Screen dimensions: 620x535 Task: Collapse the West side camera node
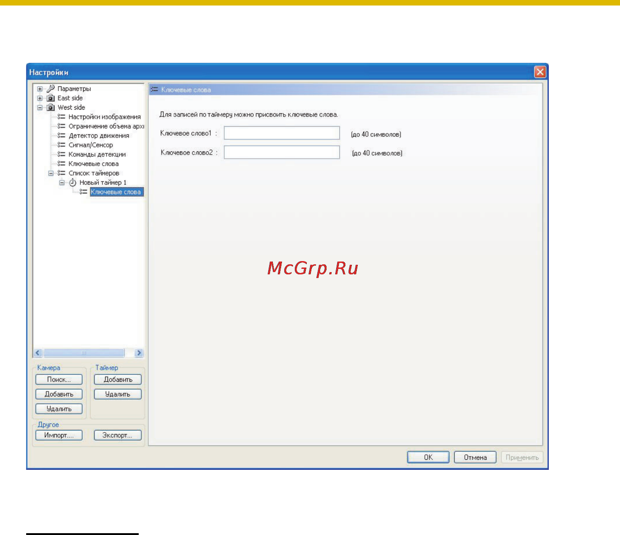(40, 108)
